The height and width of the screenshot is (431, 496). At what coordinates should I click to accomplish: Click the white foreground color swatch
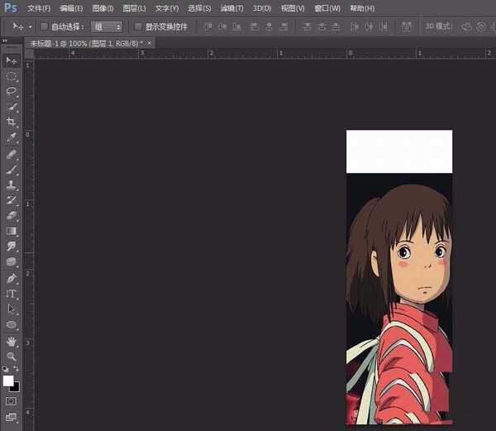[x=8, y=381]
